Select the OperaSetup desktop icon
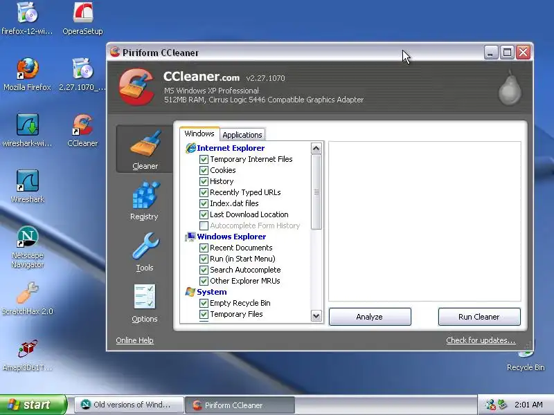 82,19
